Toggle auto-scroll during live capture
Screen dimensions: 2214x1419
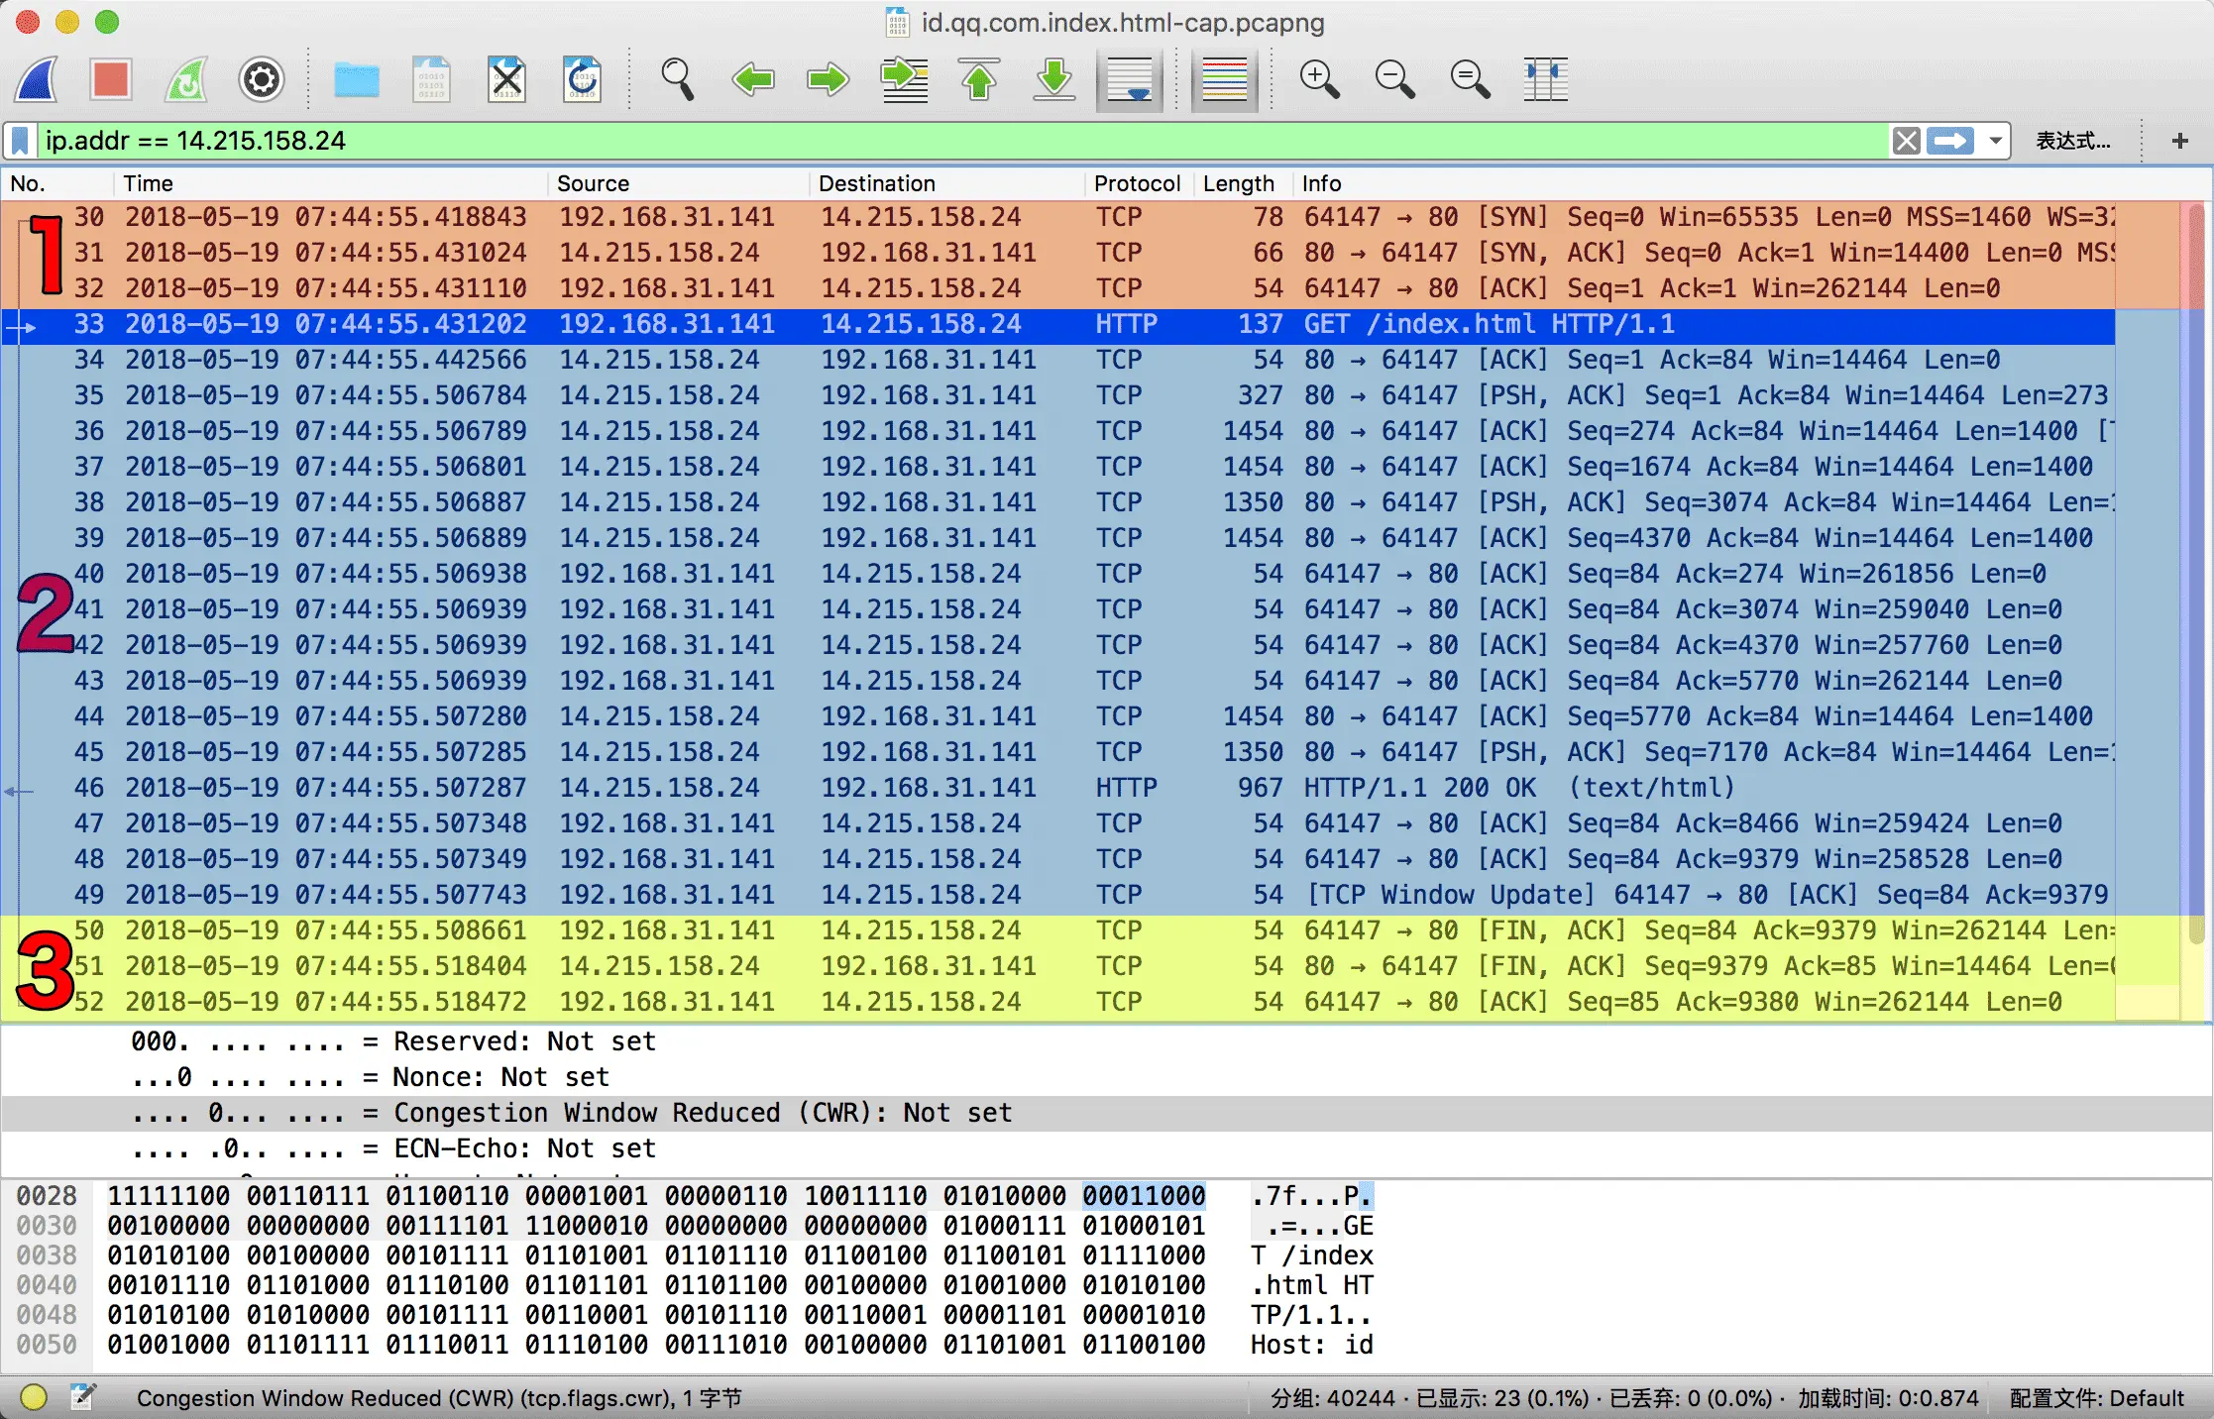[1130, 79]
